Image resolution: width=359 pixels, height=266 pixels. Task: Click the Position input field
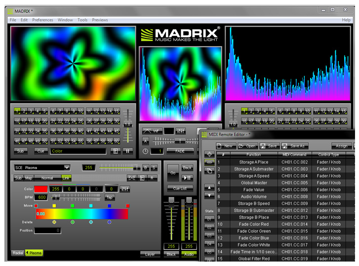tap(47, 231)
